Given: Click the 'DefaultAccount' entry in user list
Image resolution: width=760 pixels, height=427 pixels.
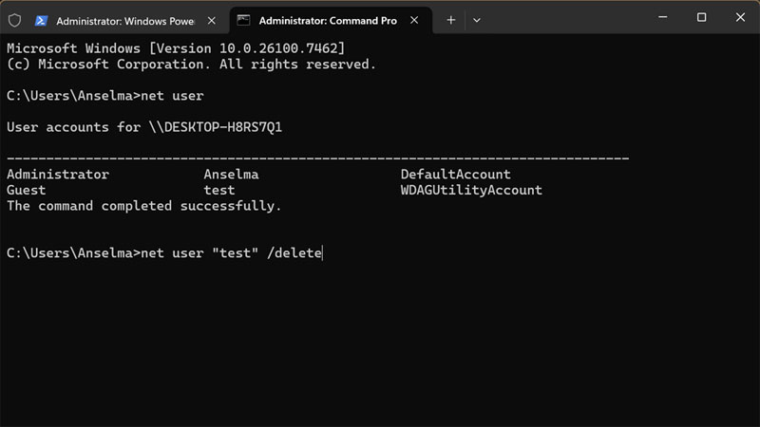Looking at the screenshot, I should (455, 175).
